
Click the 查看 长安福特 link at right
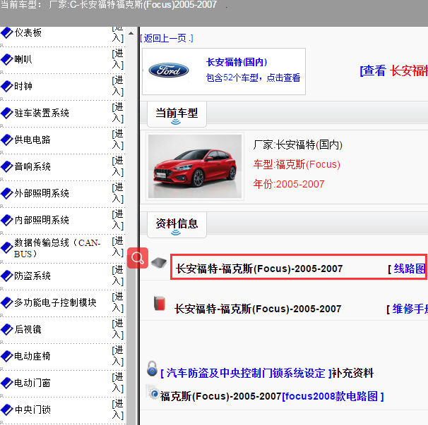(394, 70)
